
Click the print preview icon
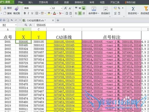click(x=8, y=20)
